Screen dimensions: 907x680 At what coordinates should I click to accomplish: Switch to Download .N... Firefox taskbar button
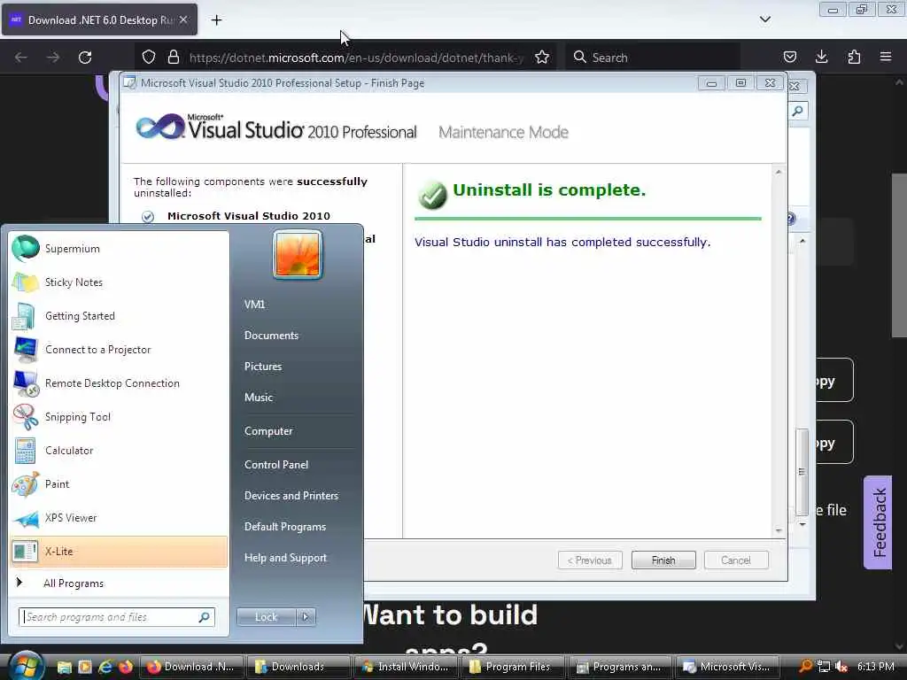191,667
